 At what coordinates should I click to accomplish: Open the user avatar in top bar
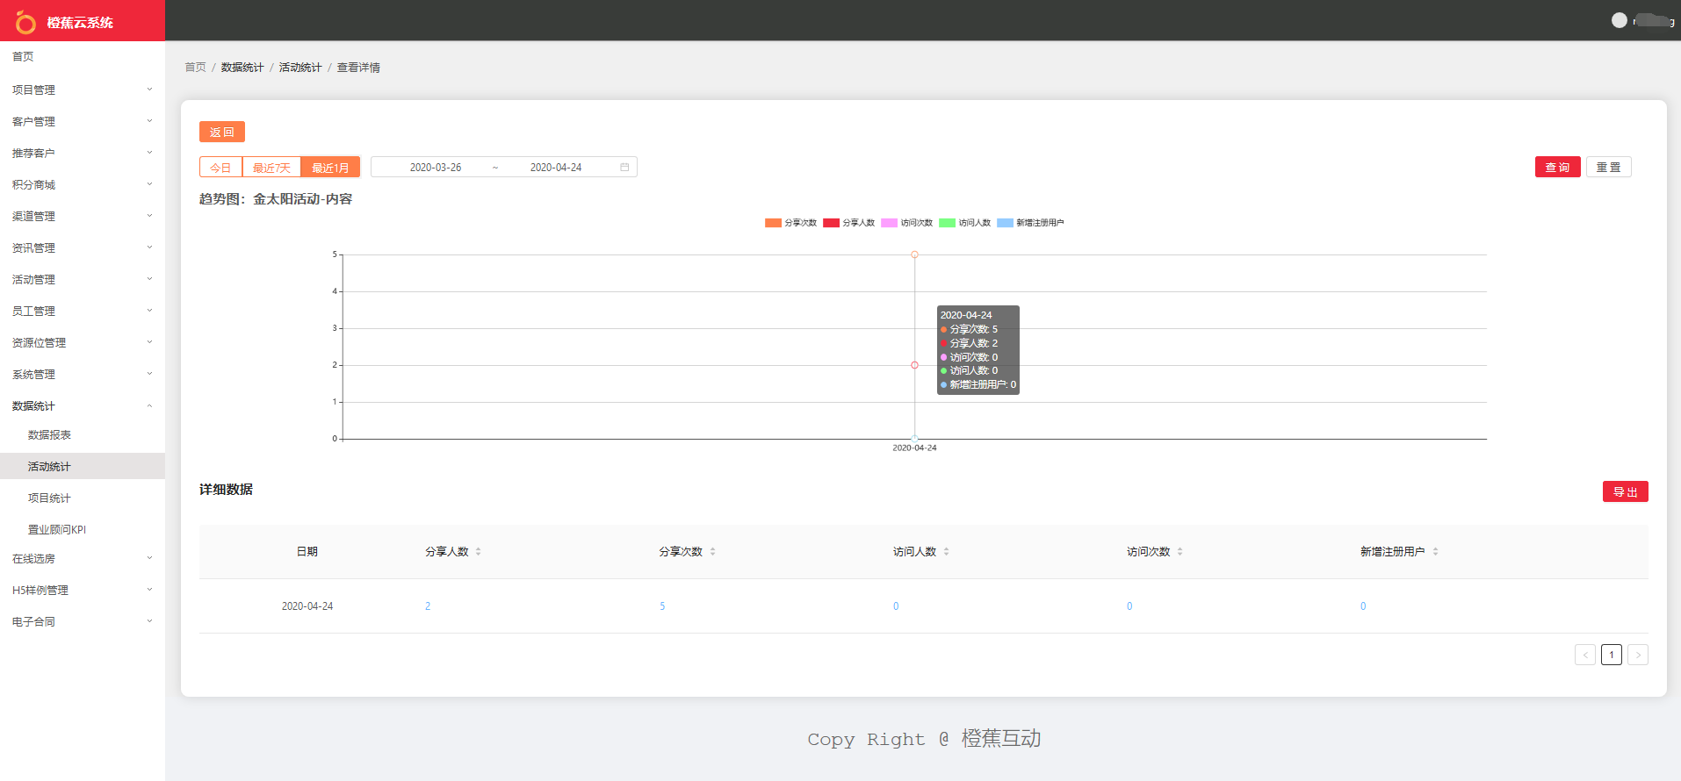click(x=1620, y=20)
